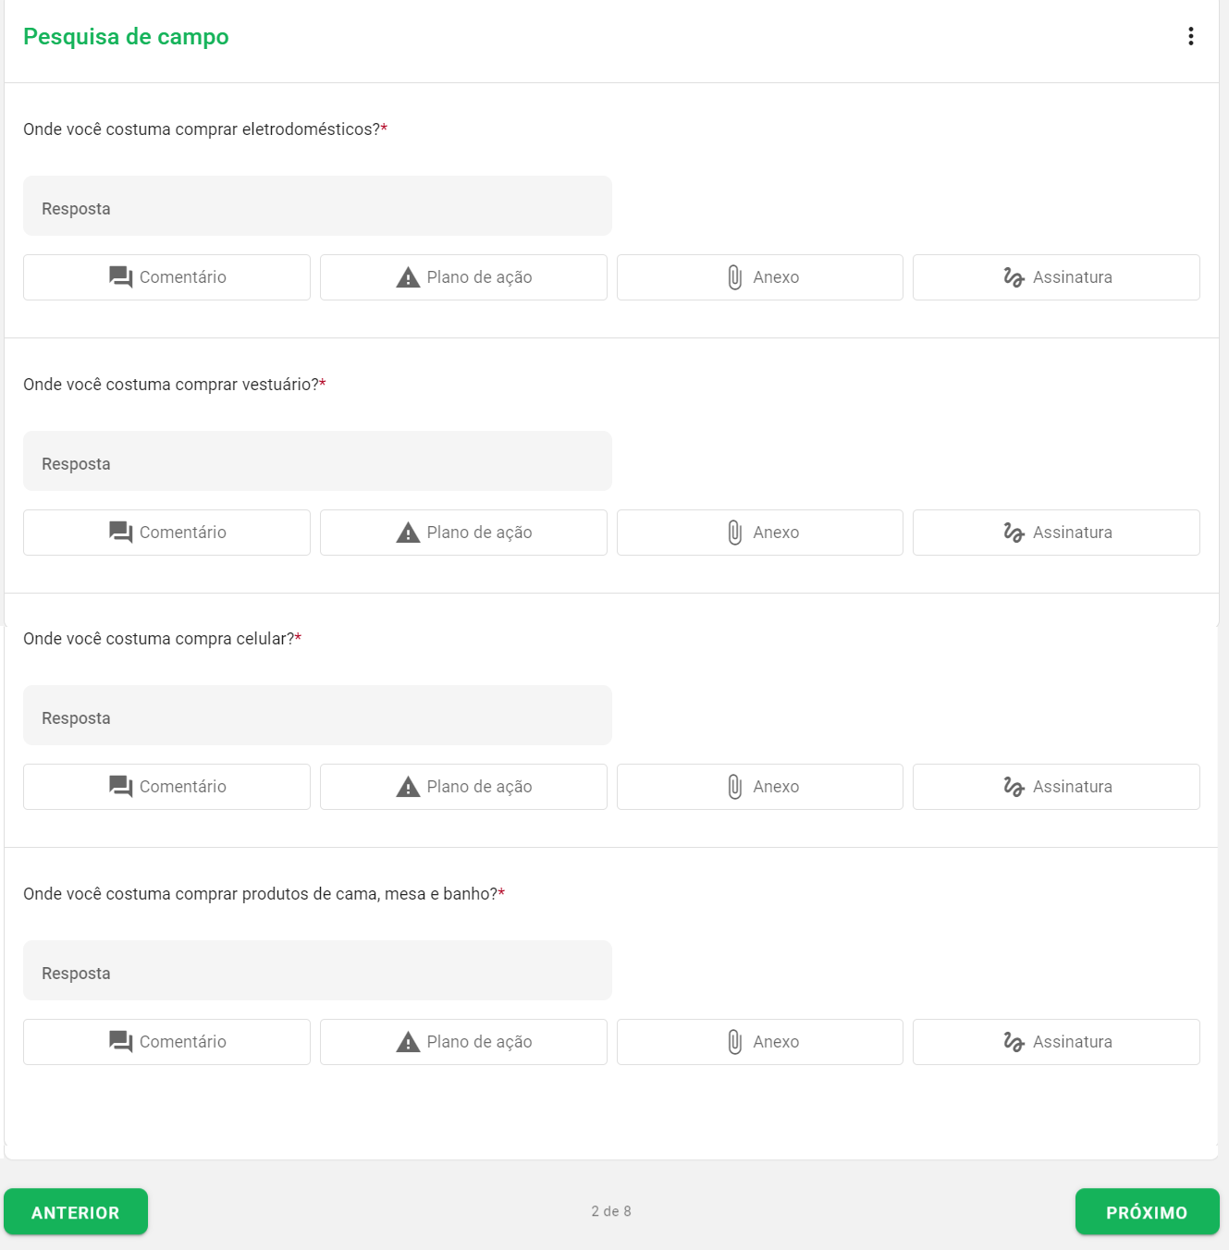Viewport: 1229px width, 1250px height.
Task: Click the Plano de ação warning triangle under eletrodomésticos
Action: 407,276
